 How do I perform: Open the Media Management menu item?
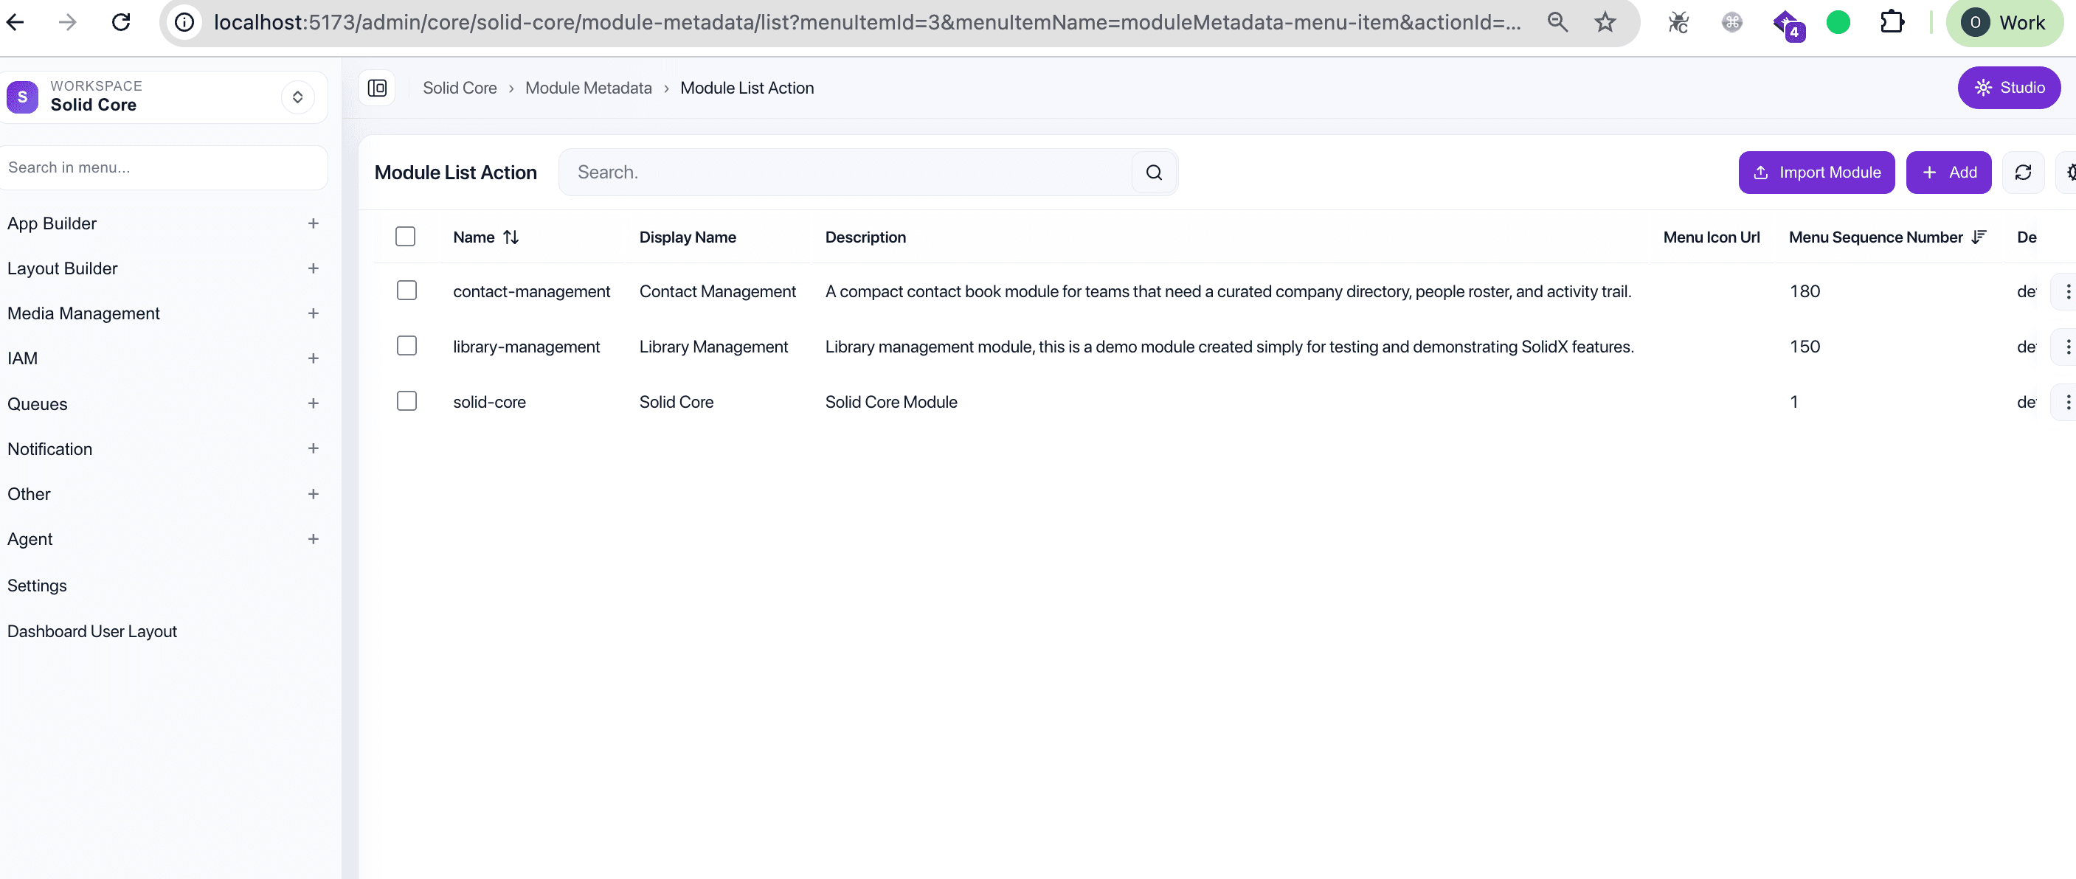[x=83, y=313]
